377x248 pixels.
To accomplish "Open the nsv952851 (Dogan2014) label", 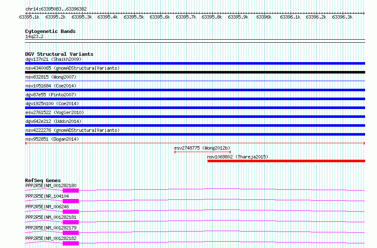I will click(x=52, y=139).
